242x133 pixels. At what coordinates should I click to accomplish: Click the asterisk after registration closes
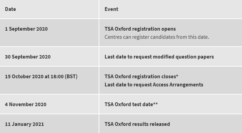(x=177, y=76)
